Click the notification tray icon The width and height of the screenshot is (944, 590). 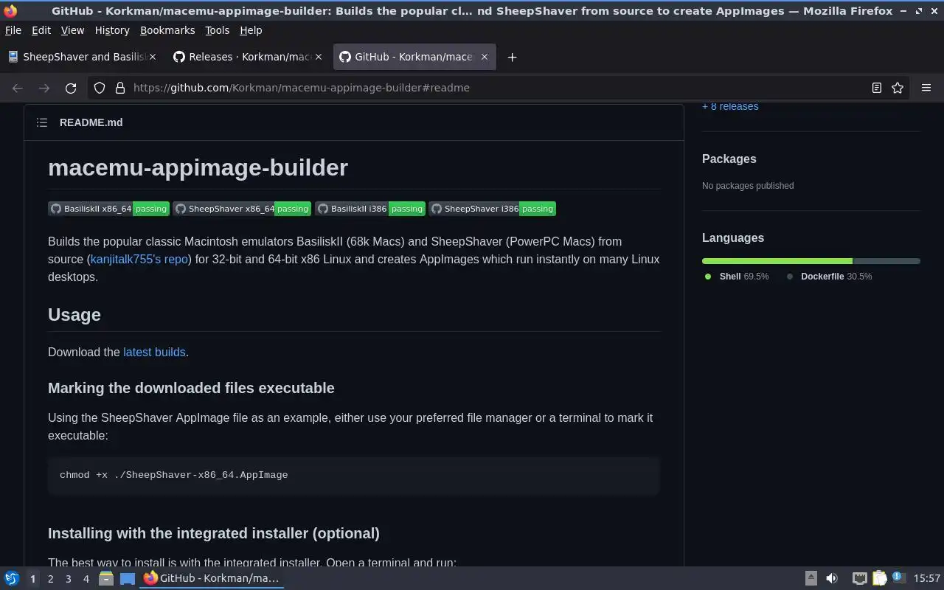(x=898, y=577)
